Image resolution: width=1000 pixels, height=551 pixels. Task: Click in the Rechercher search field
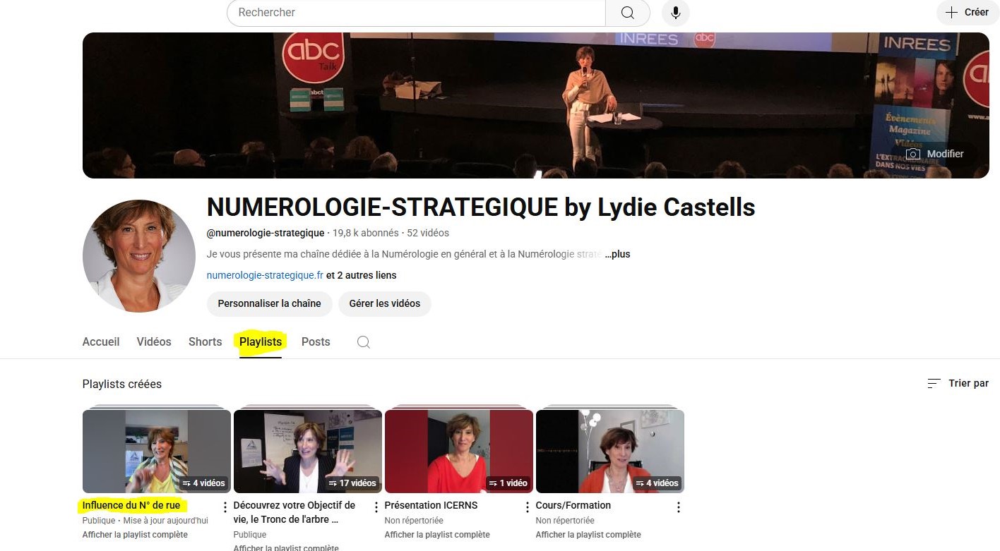coord(416,13)
